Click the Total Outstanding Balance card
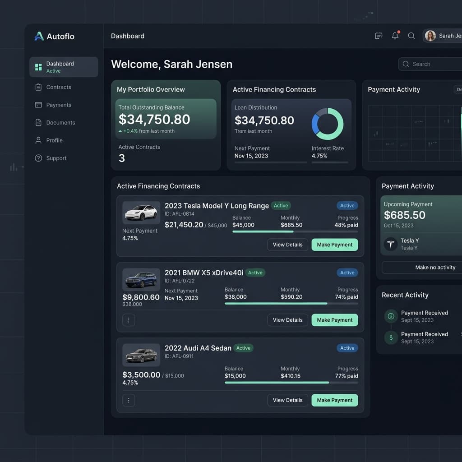The width and height of the screenshot is (462, 462). 166,119
